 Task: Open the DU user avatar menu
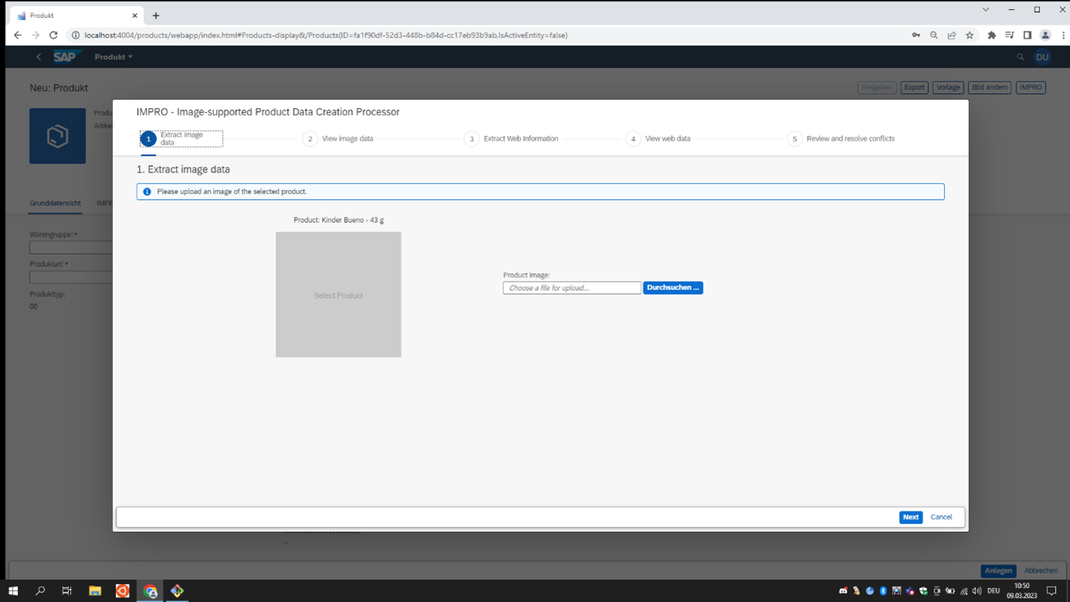[x=1042, y=57]
